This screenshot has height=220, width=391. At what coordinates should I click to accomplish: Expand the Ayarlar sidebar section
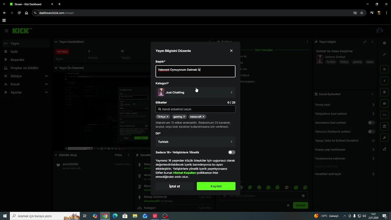click(26, 92)
